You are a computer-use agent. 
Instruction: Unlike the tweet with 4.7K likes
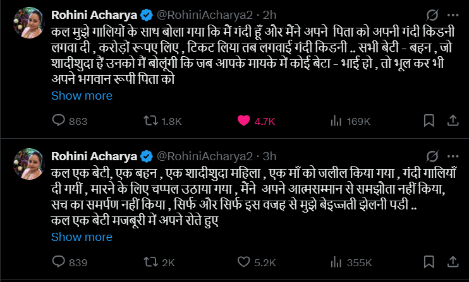pos(241,121)
